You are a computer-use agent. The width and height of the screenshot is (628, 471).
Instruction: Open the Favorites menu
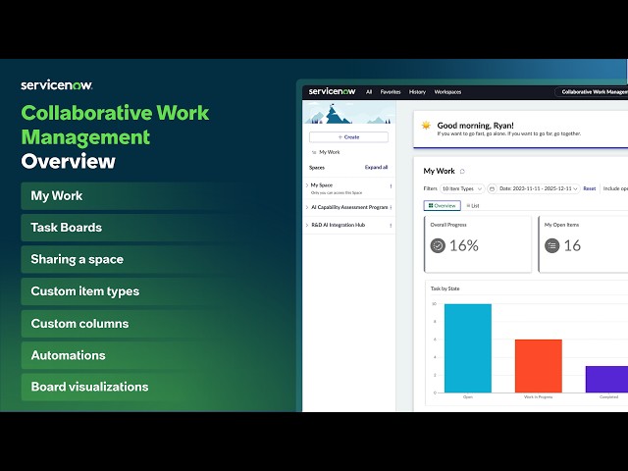coord(391,91)
